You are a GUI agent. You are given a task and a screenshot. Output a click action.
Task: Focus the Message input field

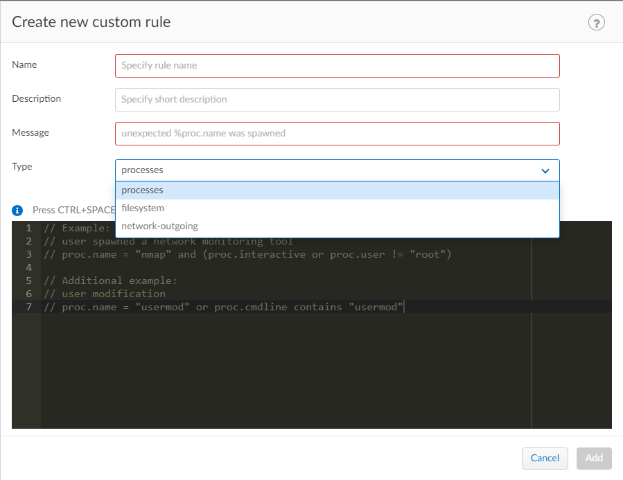(x=337, y=134)
